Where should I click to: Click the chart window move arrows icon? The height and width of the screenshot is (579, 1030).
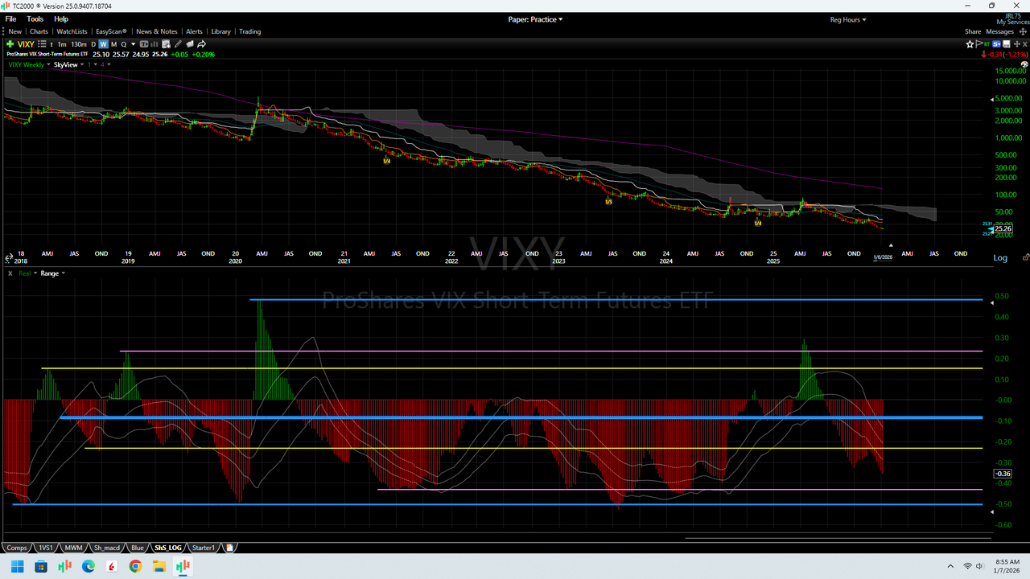(x=1017, y=44)
